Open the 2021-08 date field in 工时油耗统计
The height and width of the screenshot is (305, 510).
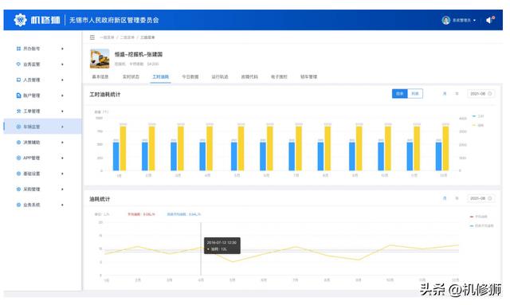coord(481,94)
